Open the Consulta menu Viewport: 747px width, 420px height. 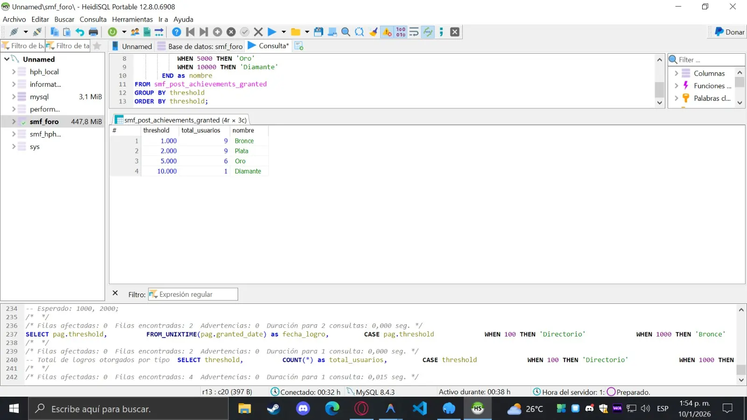(x=93, y=19)
